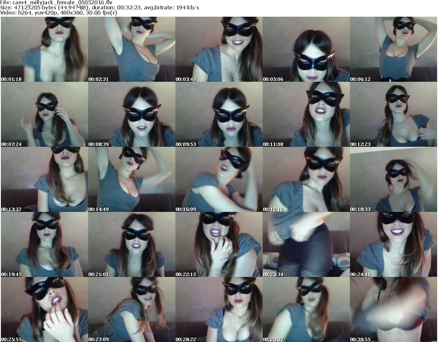Viewport: 438px width, 342px height.
Task: Open the last thumbnail stamped 00:30:55
Action: pyautogui.click(x=394, y=309)
